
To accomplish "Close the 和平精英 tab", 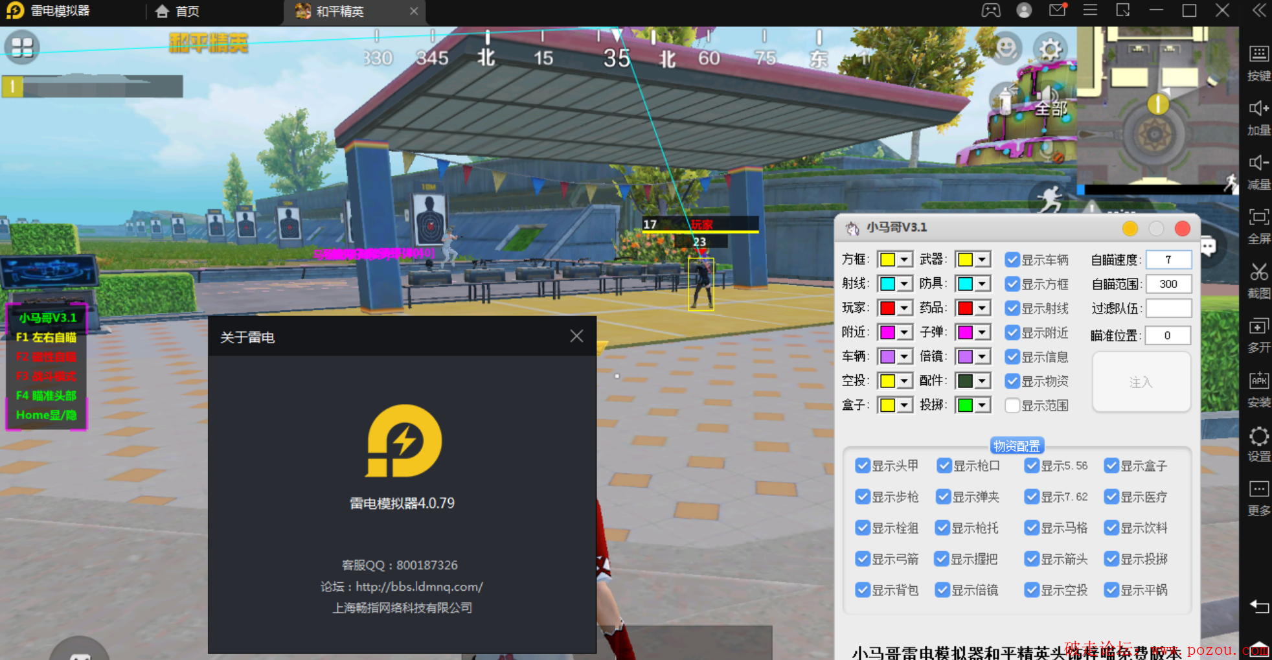I will tap(414, 11).
